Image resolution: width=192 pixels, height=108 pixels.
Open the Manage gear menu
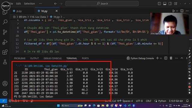5,93
